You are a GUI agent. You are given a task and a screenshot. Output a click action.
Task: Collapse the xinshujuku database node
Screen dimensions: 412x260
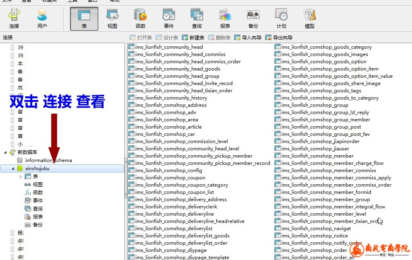click(x=13, y=168)
